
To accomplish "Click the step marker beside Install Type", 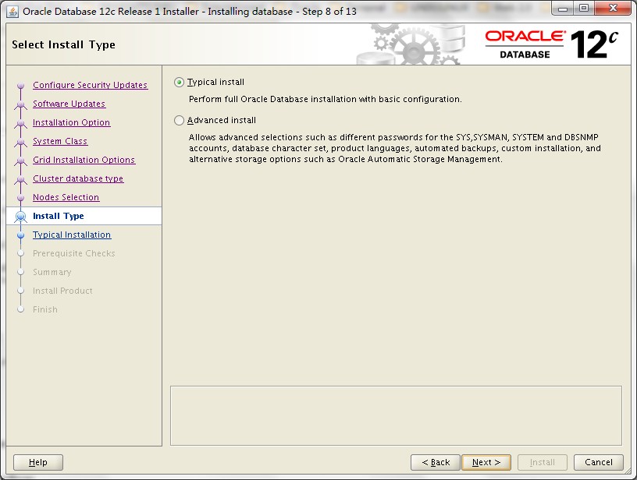I will pos(21,217).
